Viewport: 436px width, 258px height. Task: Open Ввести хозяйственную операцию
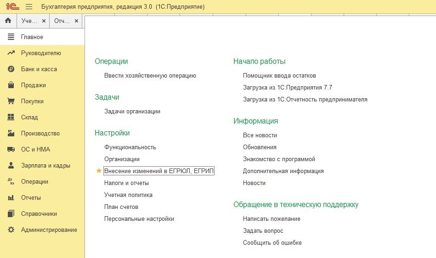[x=150, y=76]
